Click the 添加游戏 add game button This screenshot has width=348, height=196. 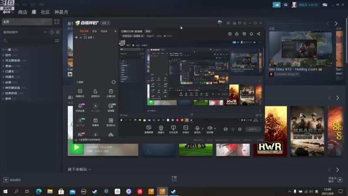pyautogui.click(x=12, y=180)
